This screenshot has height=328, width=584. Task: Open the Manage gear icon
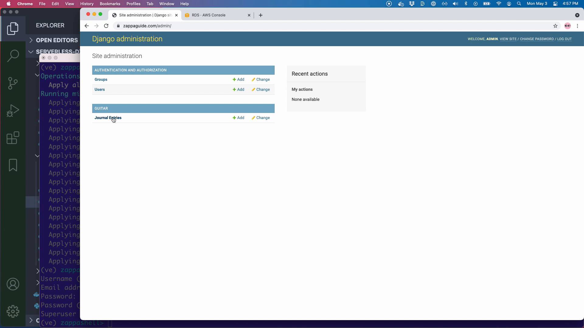[13, 312]
